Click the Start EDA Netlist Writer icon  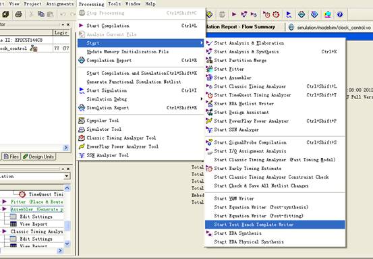click(x=209, y=103)
